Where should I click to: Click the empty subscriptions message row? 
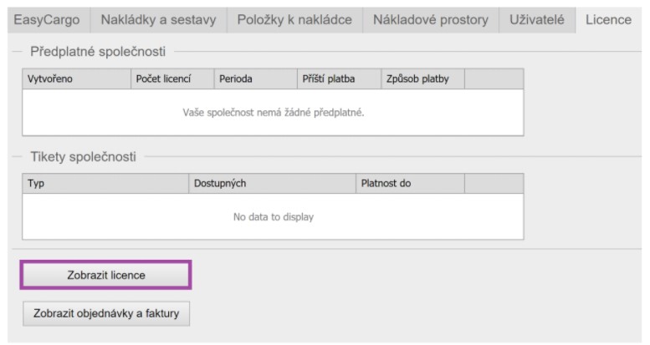click(273, 112)
